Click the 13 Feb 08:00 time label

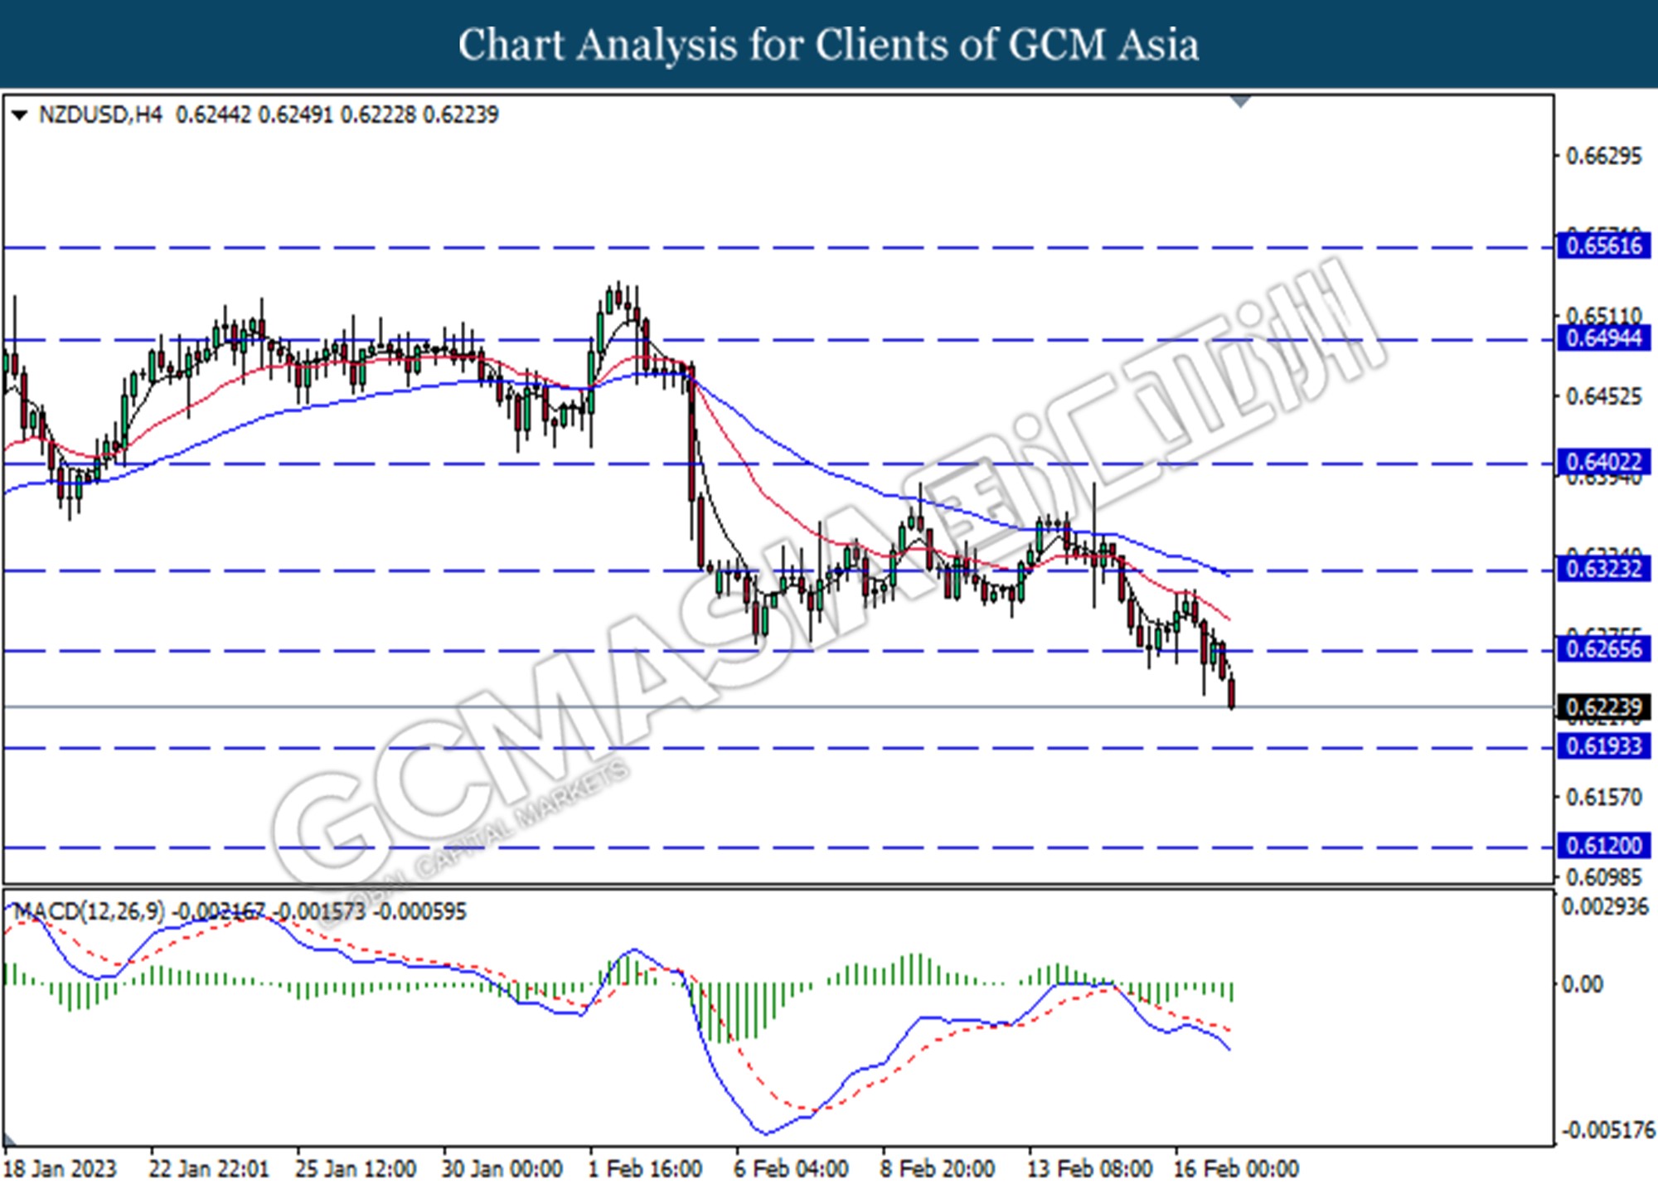pyautogui.click(x=1089, y=1169)
